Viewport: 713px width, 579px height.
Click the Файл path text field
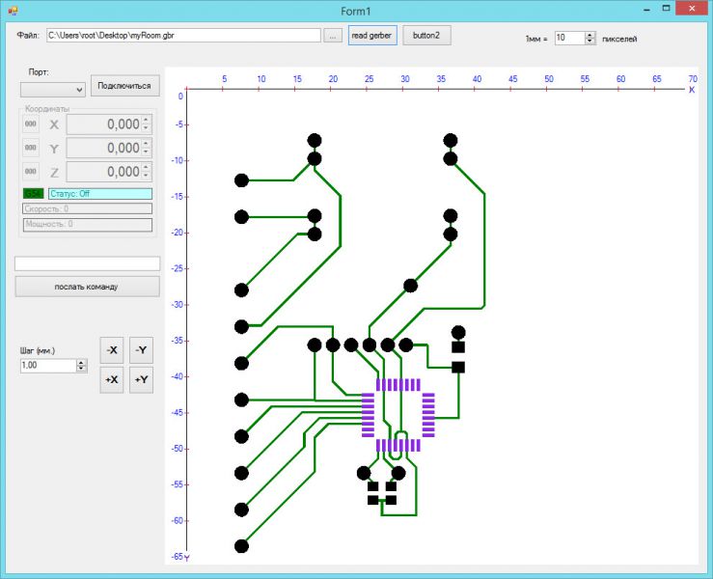click(x=183, y=36)
